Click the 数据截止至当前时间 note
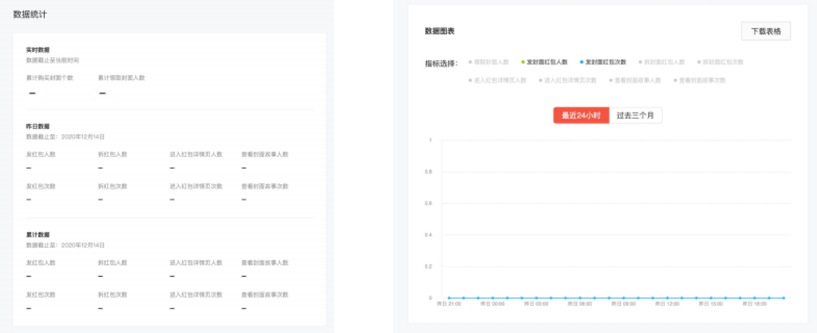817x333 pixels. (52, 60)
